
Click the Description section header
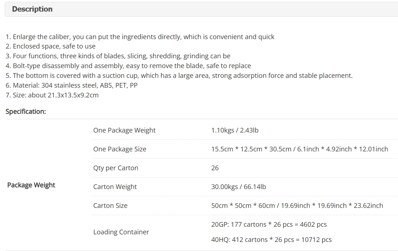(32, 9)
